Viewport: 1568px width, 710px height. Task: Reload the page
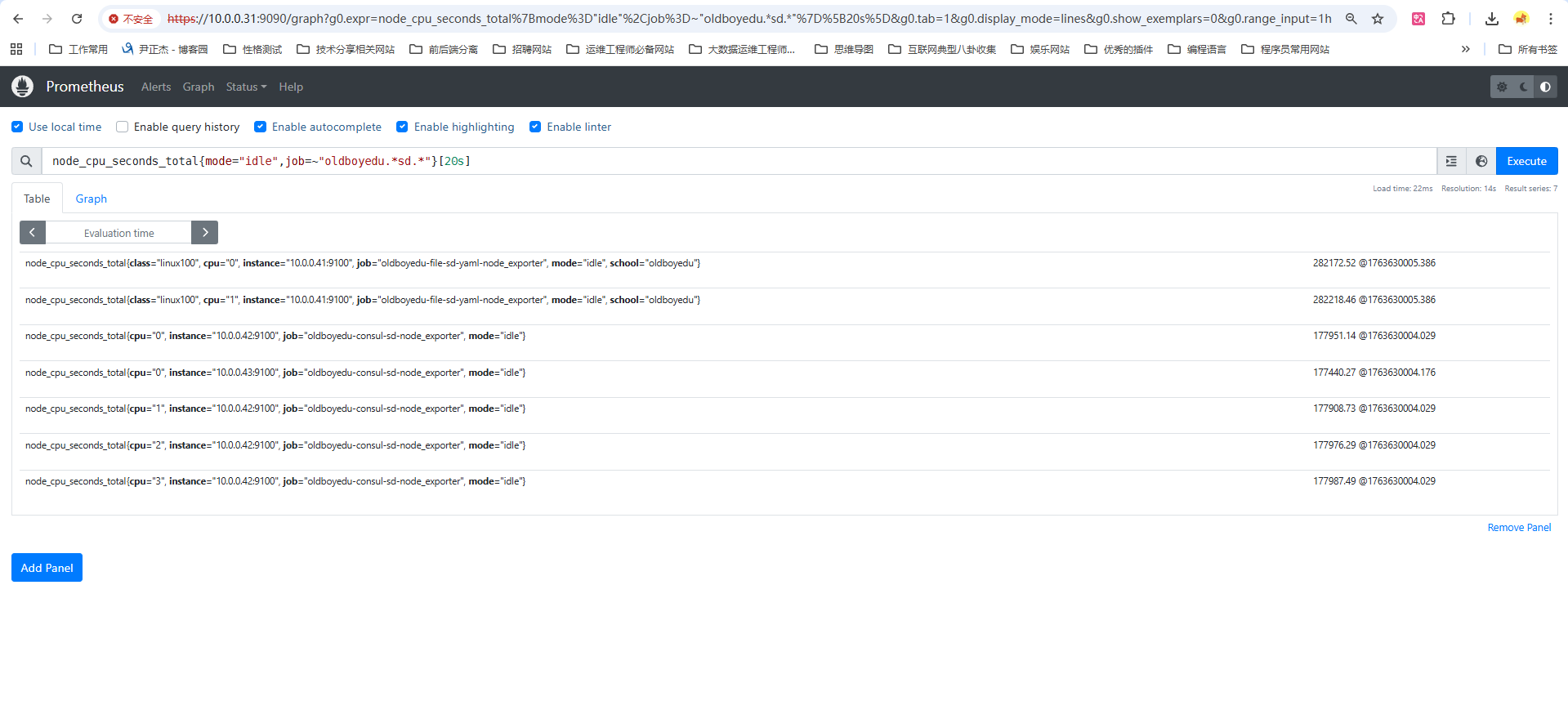(x=77, y=19)
